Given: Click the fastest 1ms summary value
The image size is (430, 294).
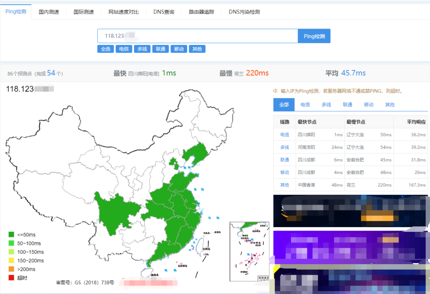Looking at the screenshot, I should point(169,73).
